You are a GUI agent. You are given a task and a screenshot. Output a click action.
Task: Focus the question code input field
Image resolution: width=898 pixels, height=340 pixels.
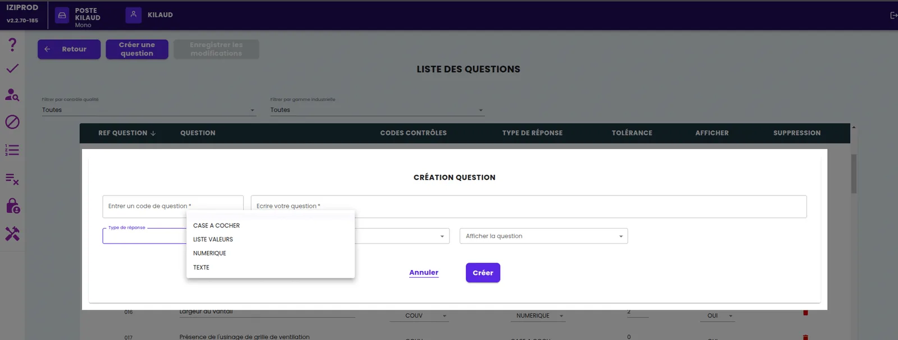pyautogui.click(x=173, y=207)
